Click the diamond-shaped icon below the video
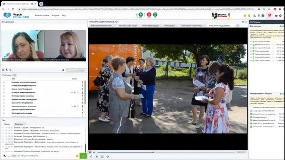The width and height of the screenshot is (285, 160). coord(108,156)
